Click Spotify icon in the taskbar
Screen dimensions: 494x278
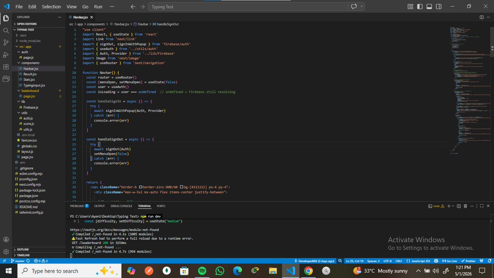202,271
